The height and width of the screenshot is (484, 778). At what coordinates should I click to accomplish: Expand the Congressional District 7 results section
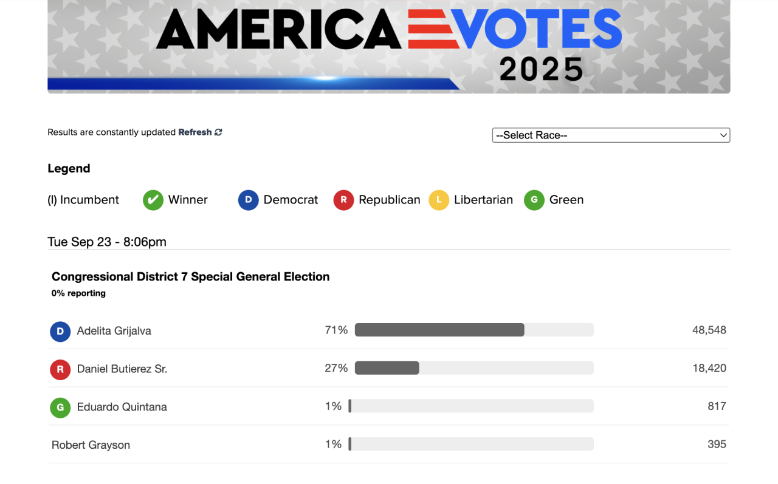pos(190,276)
